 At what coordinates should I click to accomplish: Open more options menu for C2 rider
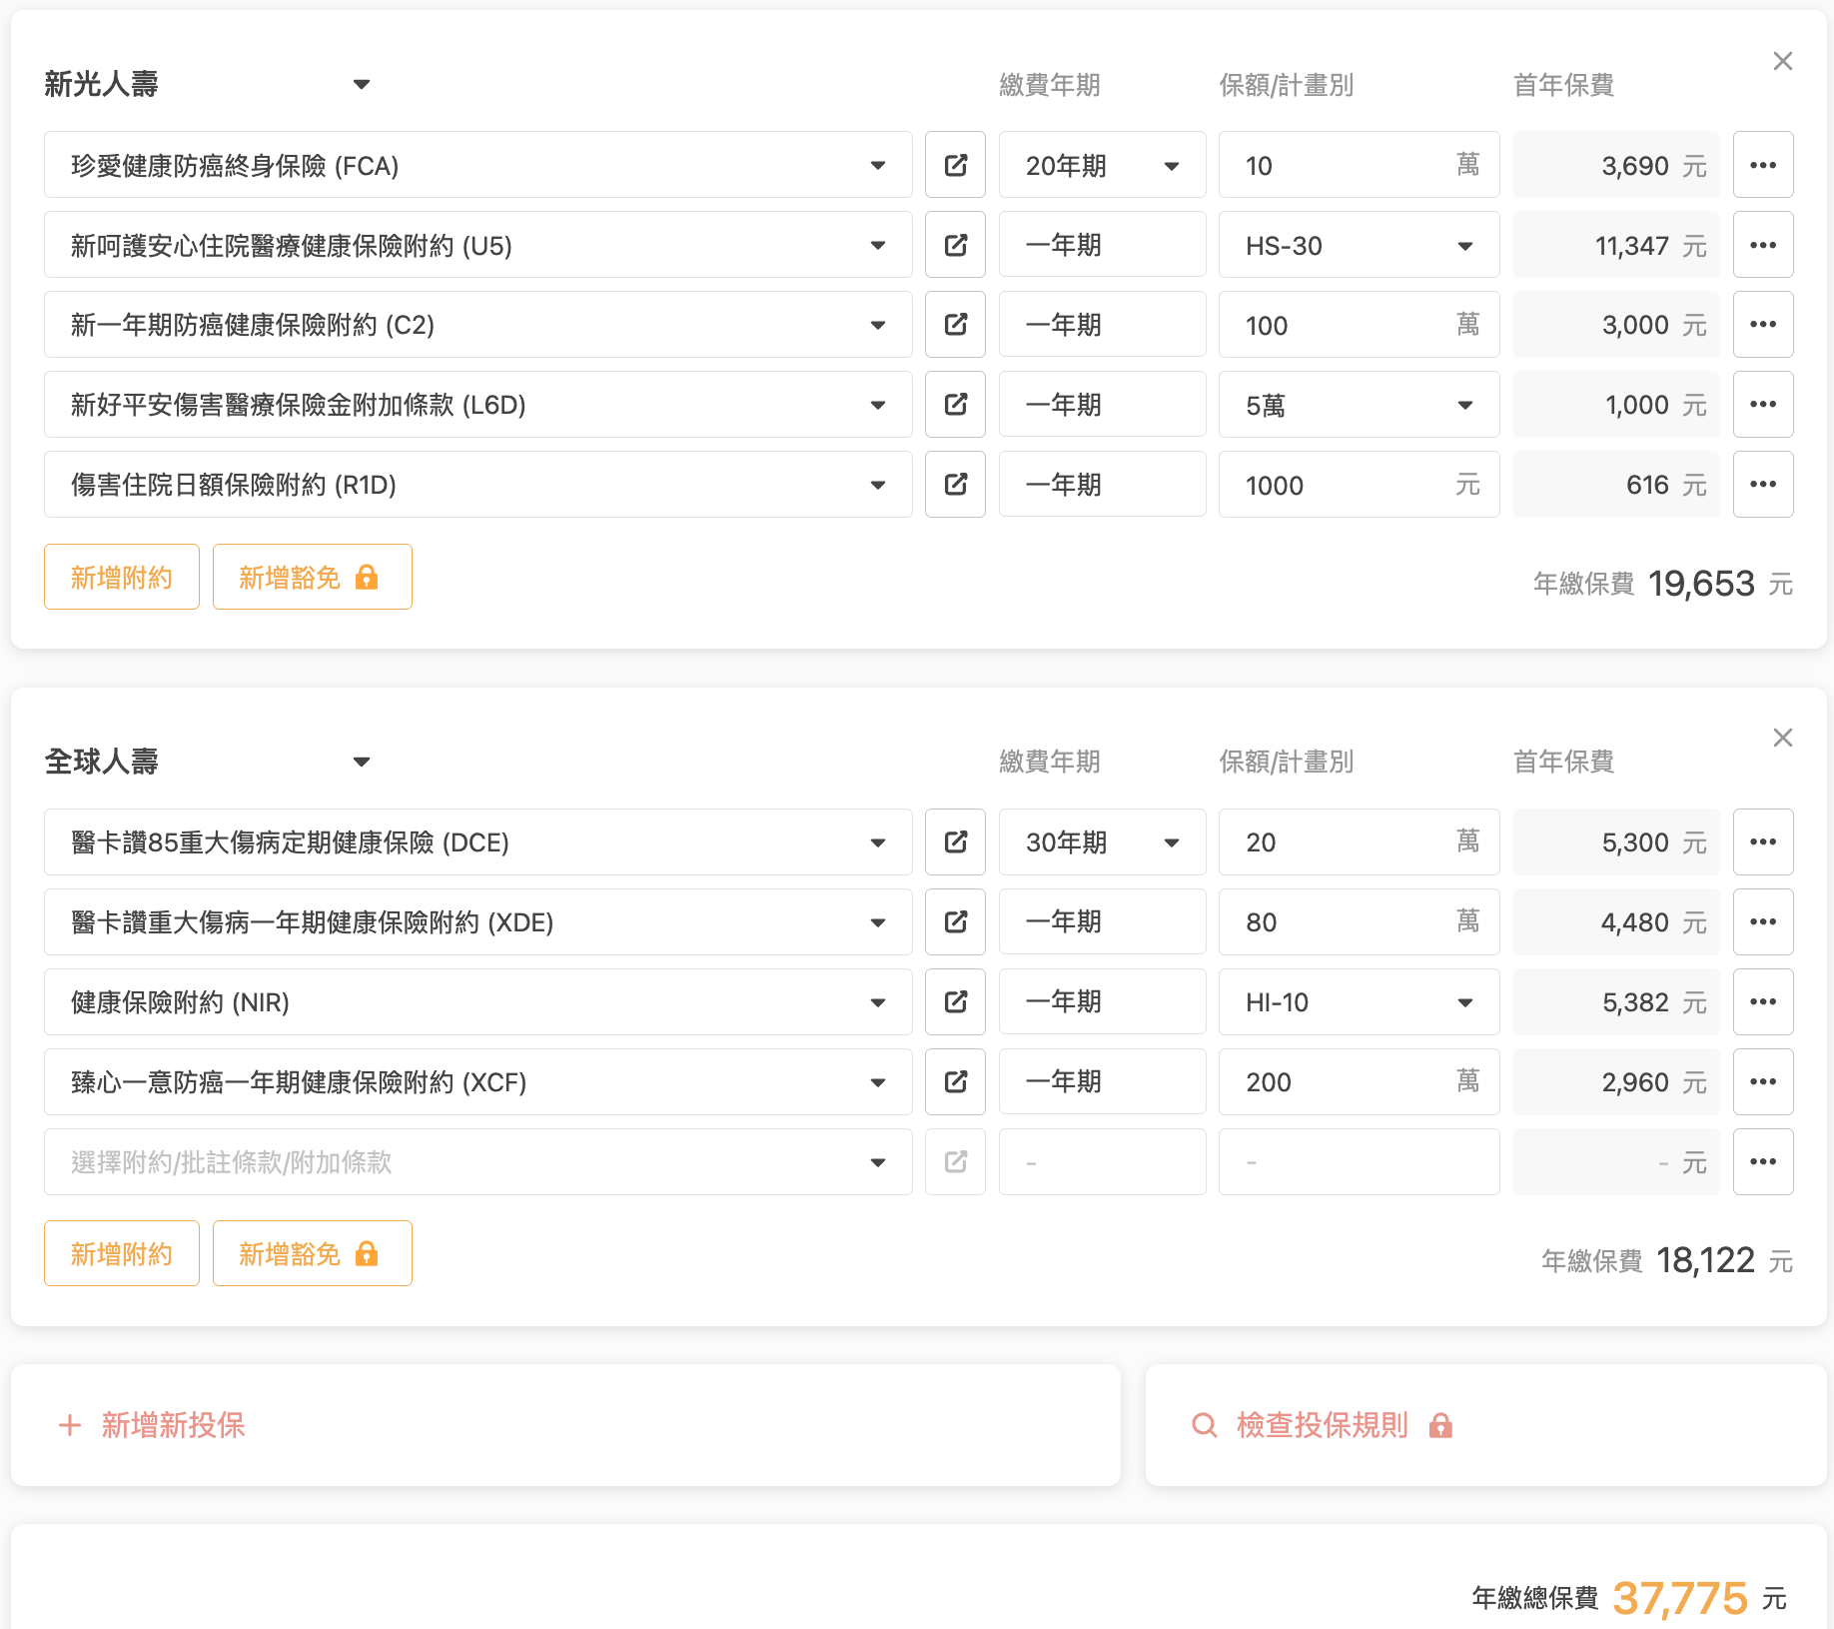point(1762,325)
